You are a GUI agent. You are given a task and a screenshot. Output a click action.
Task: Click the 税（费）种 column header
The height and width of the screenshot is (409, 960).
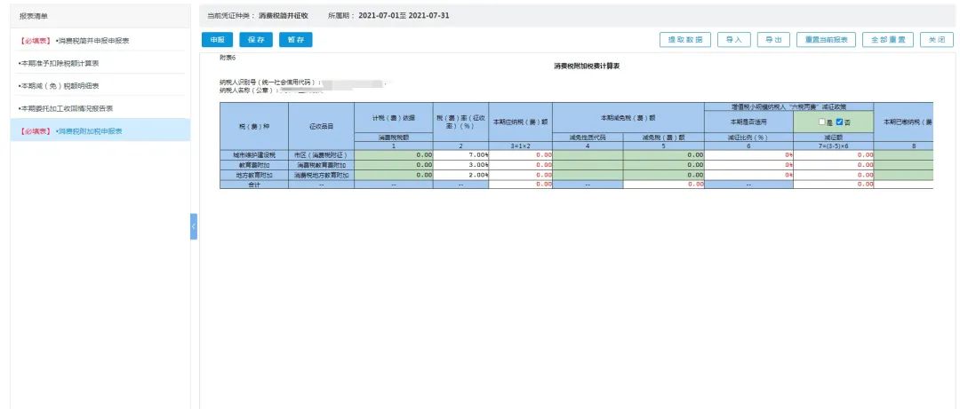(x=254, y=127)
